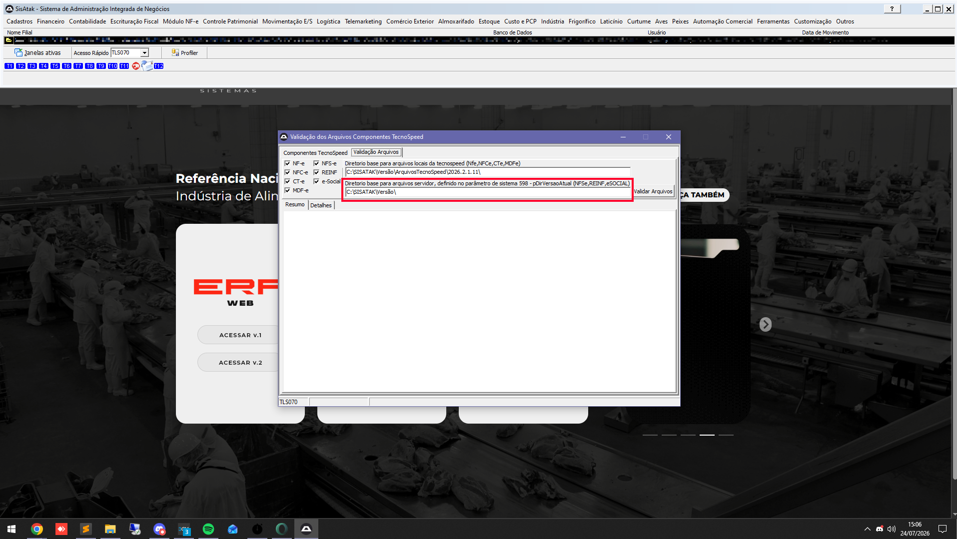This screenshot has width=957, height=539.
Task: Click the next-slide arrow on the carousel
Action: pyautogui.click(x=765, y=324)
